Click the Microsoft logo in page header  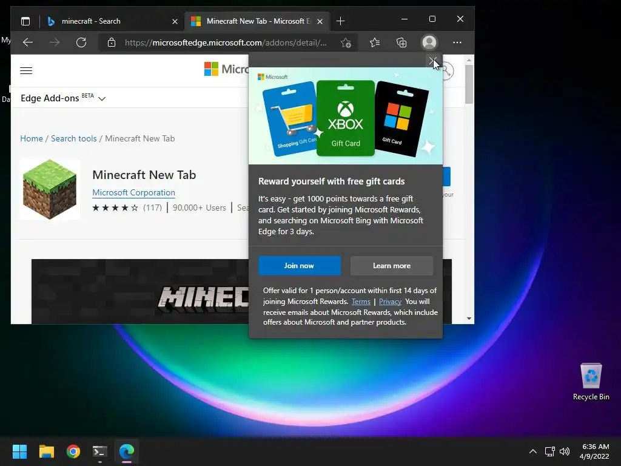[226, 69]
